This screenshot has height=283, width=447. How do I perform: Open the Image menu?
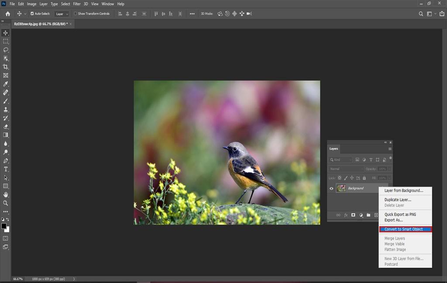pos(31,4)
